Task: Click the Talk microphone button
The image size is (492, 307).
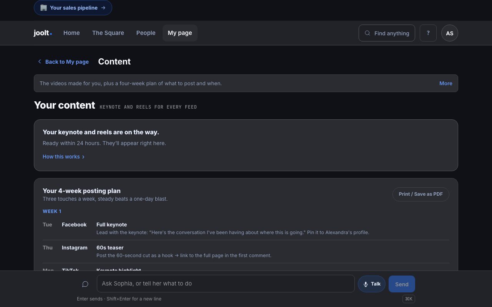Action: point(372,284)
